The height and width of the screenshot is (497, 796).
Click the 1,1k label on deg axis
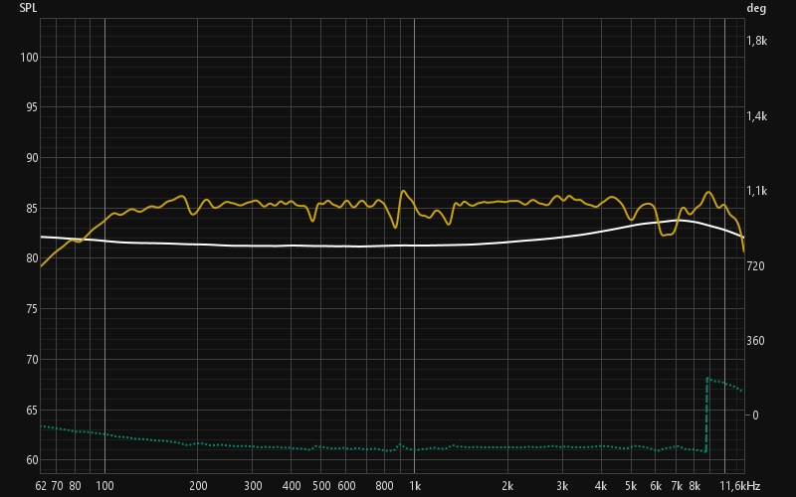[756, 191]
